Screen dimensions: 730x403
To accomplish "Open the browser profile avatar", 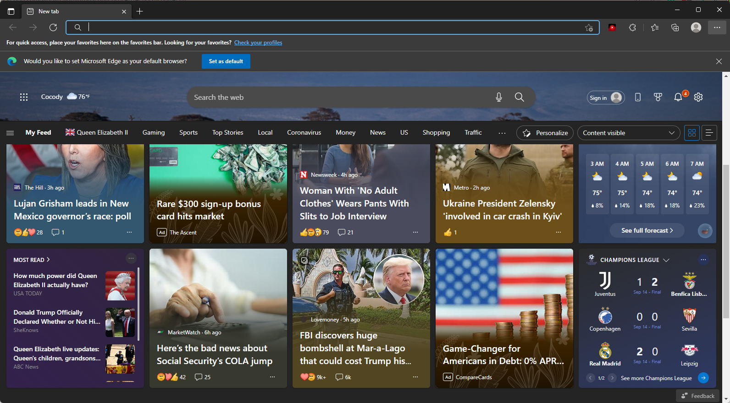I will (x=696, y=27).
